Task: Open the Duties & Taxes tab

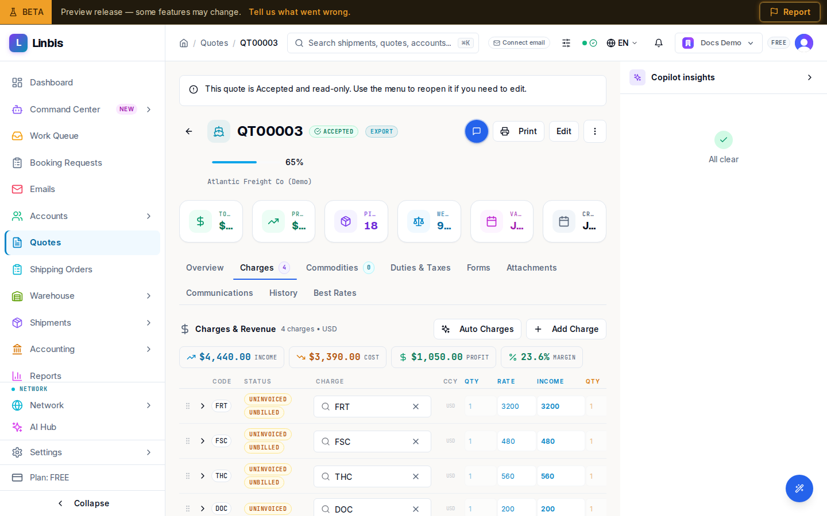Action: pos(420,268)
